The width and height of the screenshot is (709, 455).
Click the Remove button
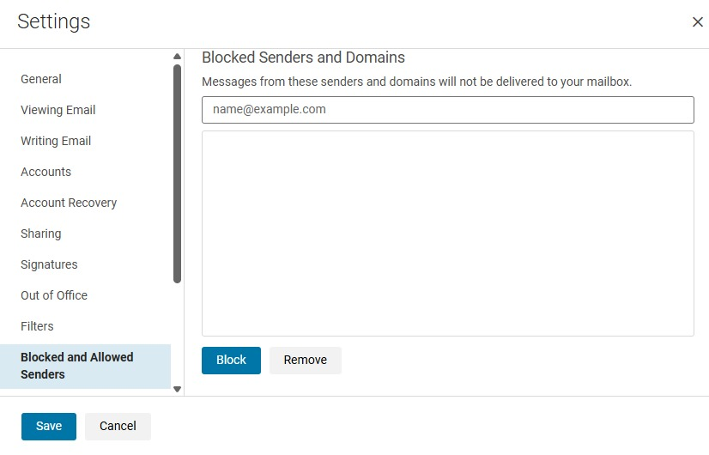(x=306, y=361)
